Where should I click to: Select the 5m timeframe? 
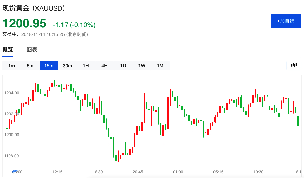click(30, 66)
